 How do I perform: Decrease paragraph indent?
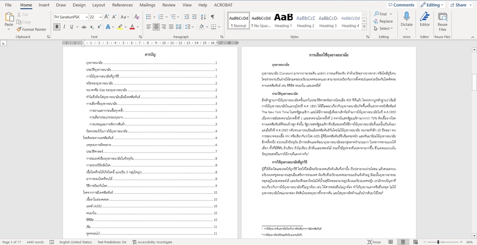[x=187, y=17]
